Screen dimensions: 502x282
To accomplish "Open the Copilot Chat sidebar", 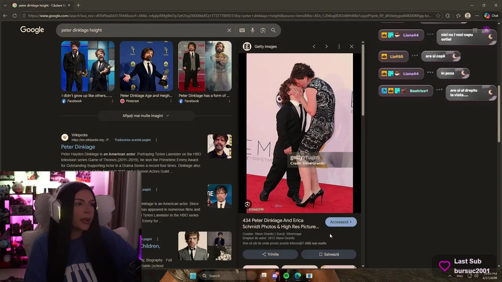I will 491,16.
